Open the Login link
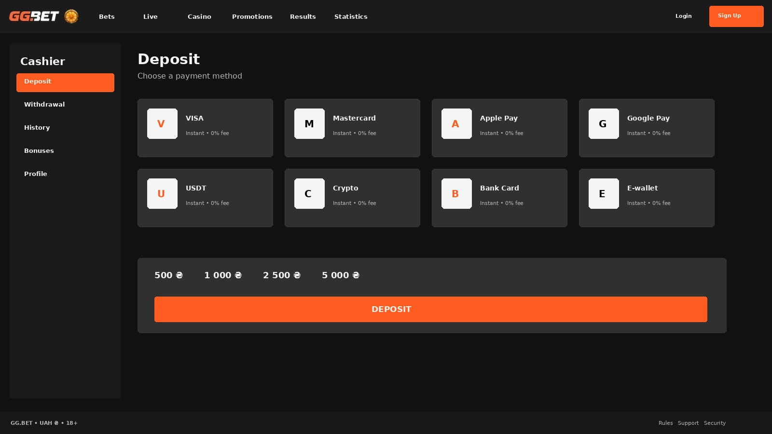 click(683, 16)
